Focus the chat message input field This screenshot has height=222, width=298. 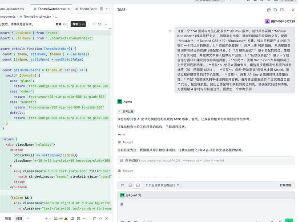pos(206,209)
